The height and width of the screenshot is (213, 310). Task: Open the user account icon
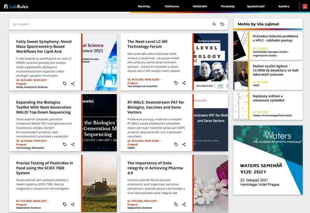(305, 6)
